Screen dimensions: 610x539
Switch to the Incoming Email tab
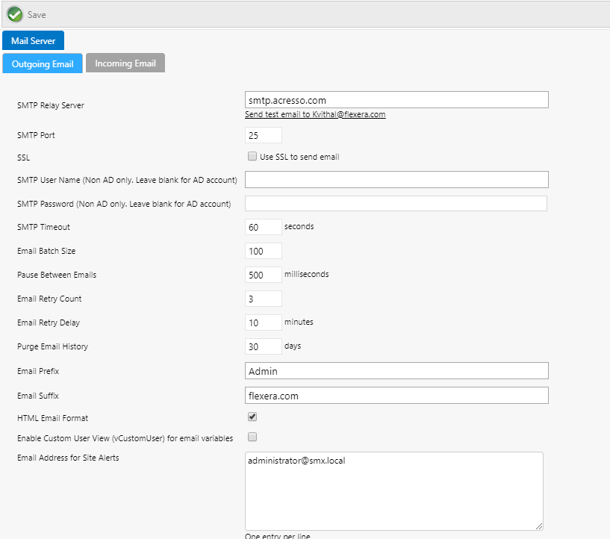pyautogui.click(x=125, y=63)
